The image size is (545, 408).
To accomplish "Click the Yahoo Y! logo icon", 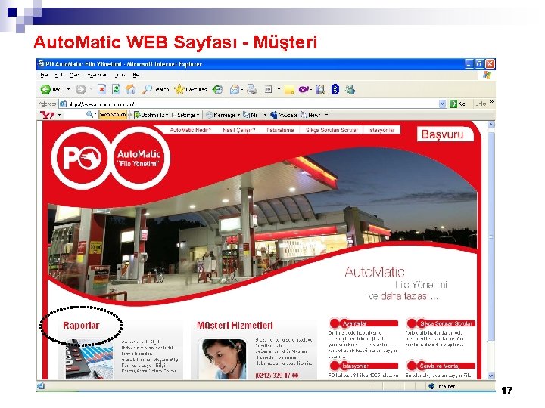I will click(x=48, y=115).
